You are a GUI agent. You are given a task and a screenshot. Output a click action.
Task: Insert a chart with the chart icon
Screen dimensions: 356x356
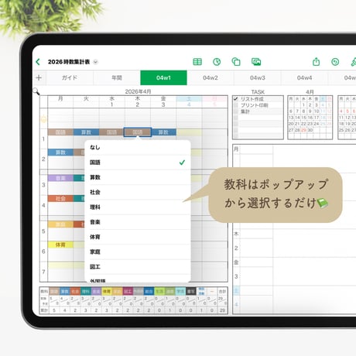click(217, 62)
